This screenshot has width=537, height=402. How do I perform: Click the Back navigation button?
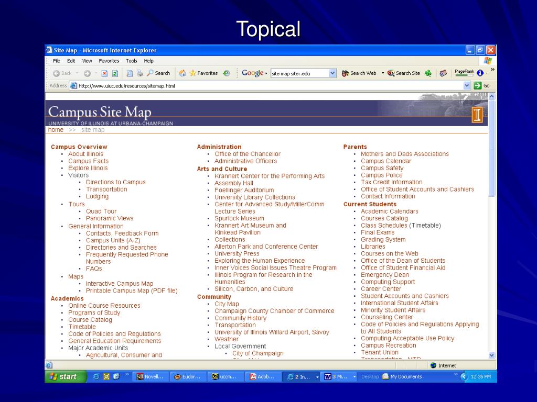pyautogui.click(x=62, y=73)
